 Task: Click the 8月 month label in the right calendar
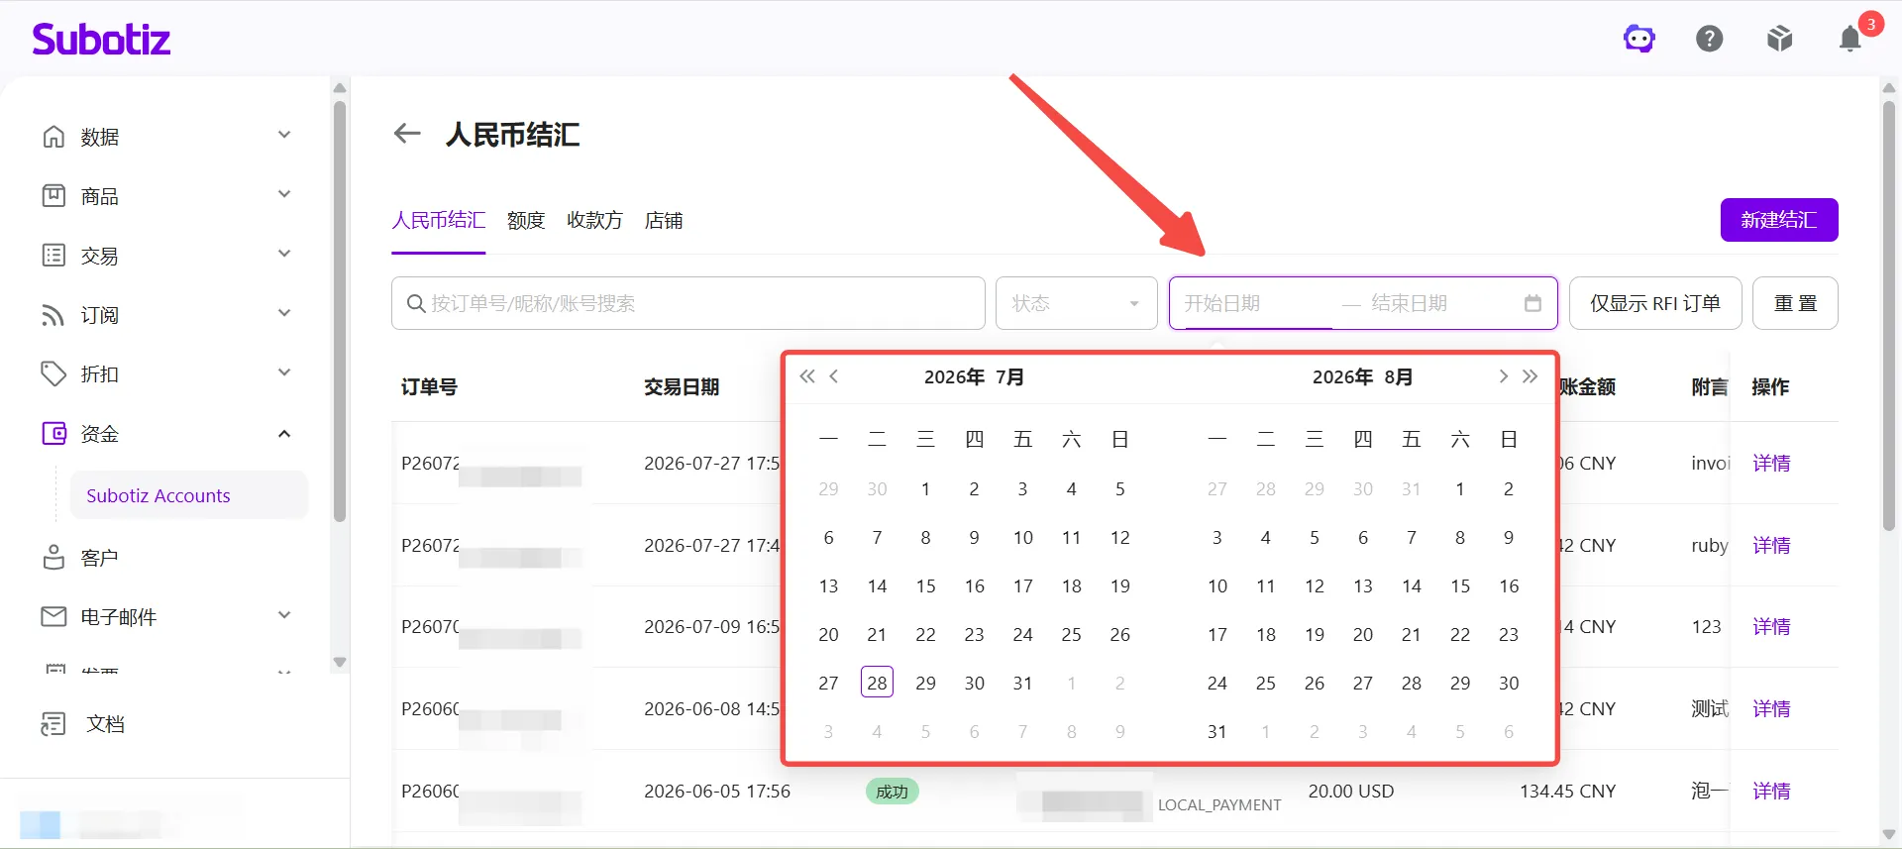coord(1399,376)
